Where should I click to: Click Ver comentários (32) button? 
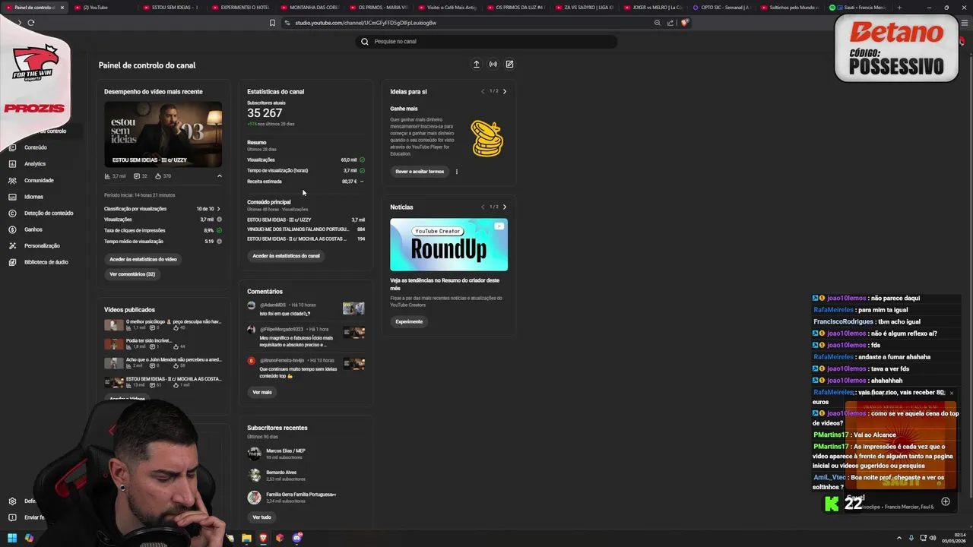(132, 274)
